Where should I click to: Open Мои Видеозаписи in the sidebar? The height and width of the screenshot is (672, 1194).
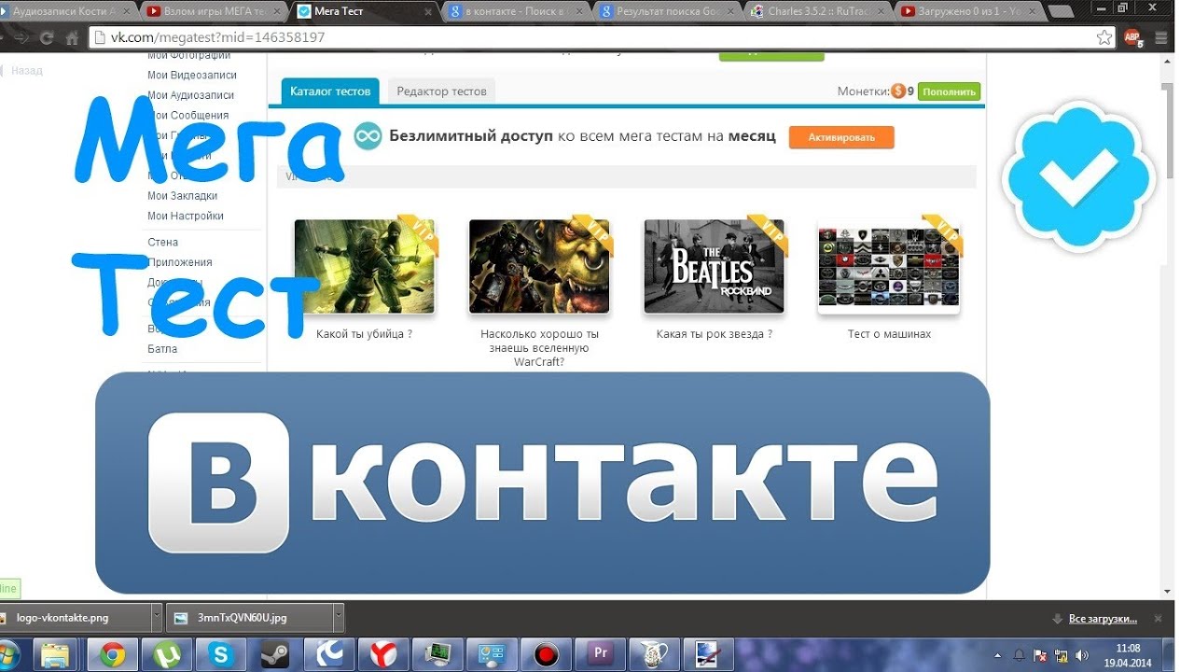click(192, 75)
